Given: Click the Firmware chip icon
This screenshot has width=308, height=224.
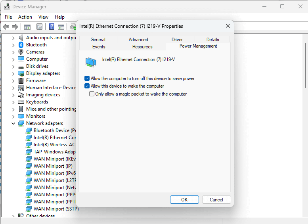Looking at the screenshot, I should click(x=21, y=80).
